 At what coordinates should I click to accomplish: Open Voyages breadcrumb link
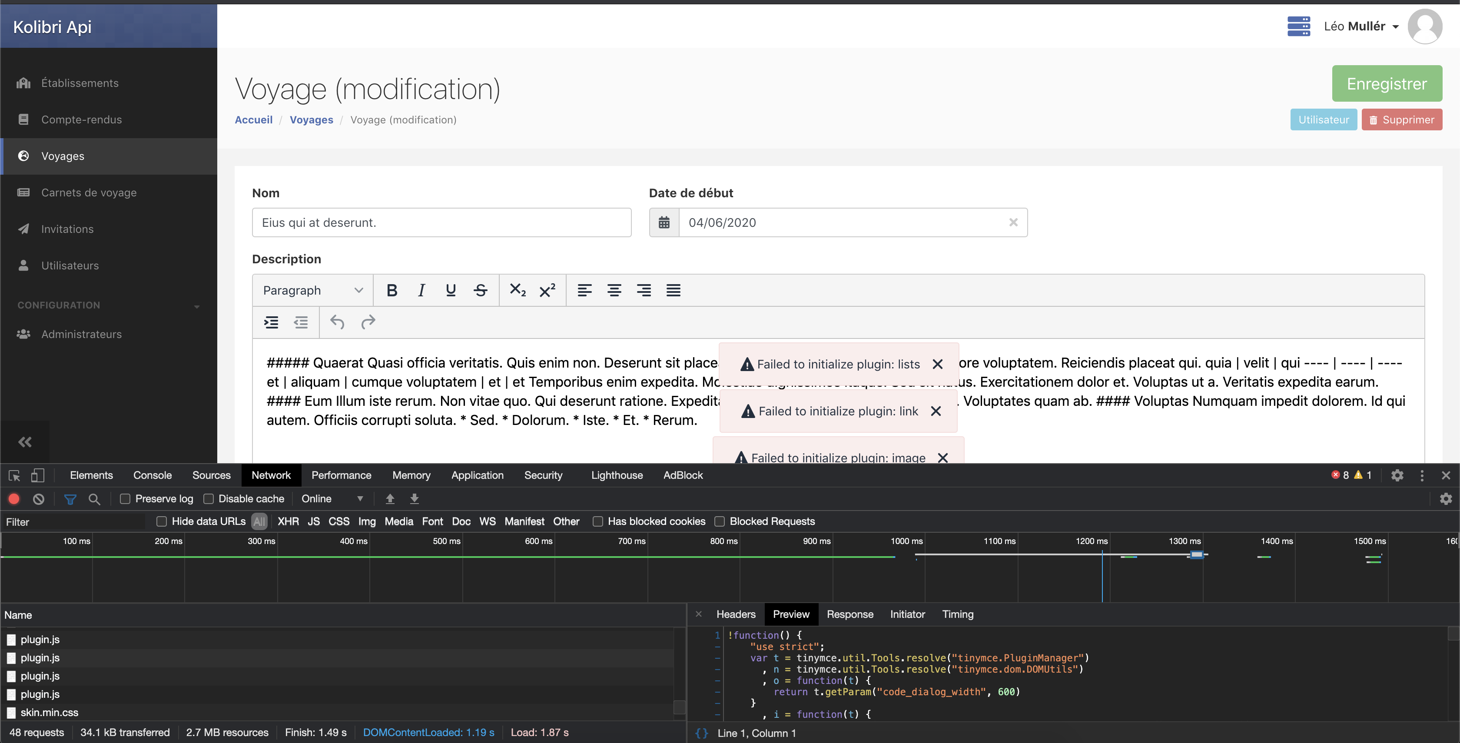tap(311, 119)
